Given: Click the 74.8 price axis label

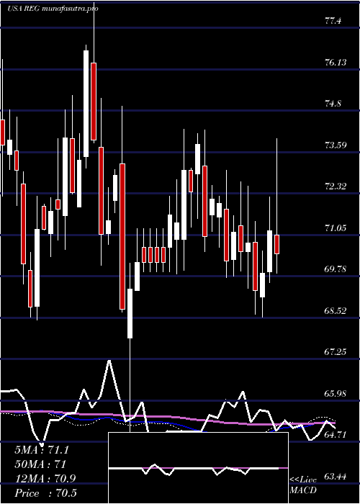Looking at the screenshot, I should (x=333, y=104).
